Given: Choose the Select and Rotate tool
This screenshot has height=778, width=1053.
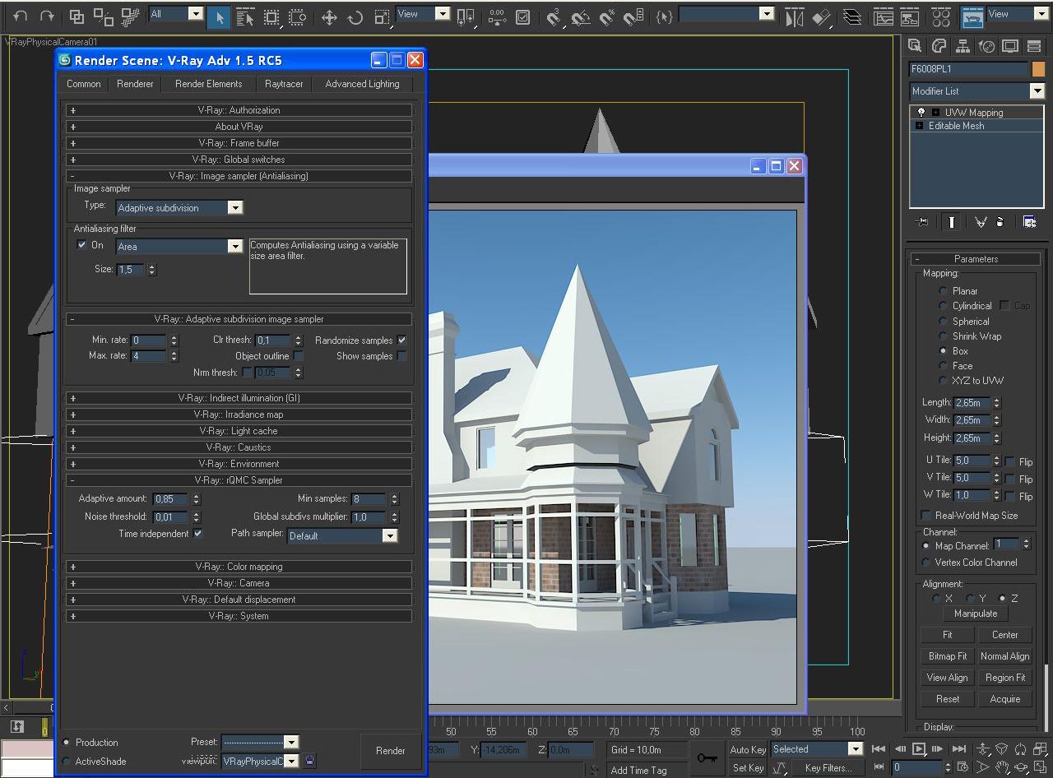Looking at the screenshot, I should [355, 17].
